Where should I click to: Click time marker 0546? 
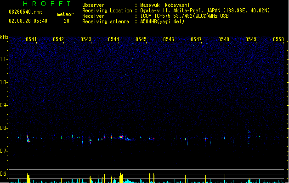[169, 39]
